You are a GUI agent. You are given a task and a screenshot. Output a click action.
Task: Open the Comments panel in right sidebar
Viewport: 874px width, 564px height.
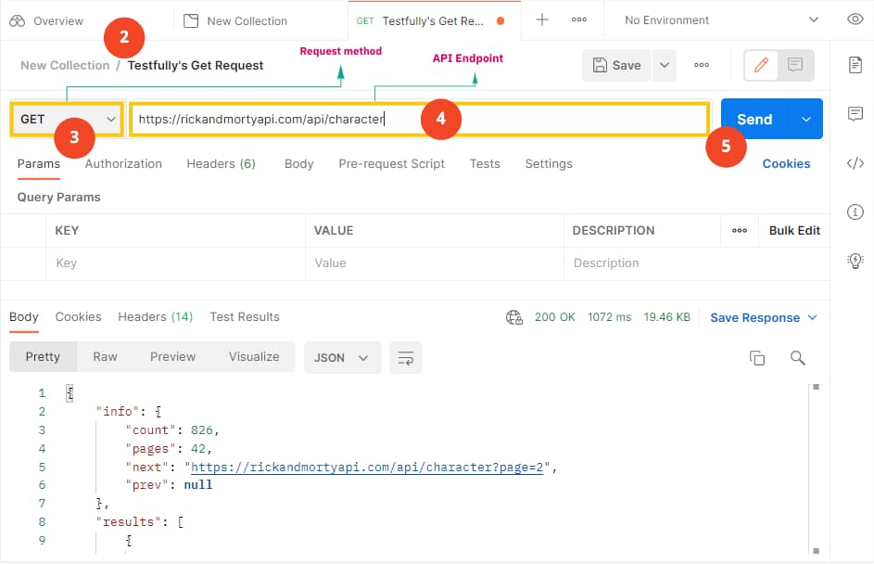pos(855,114)
